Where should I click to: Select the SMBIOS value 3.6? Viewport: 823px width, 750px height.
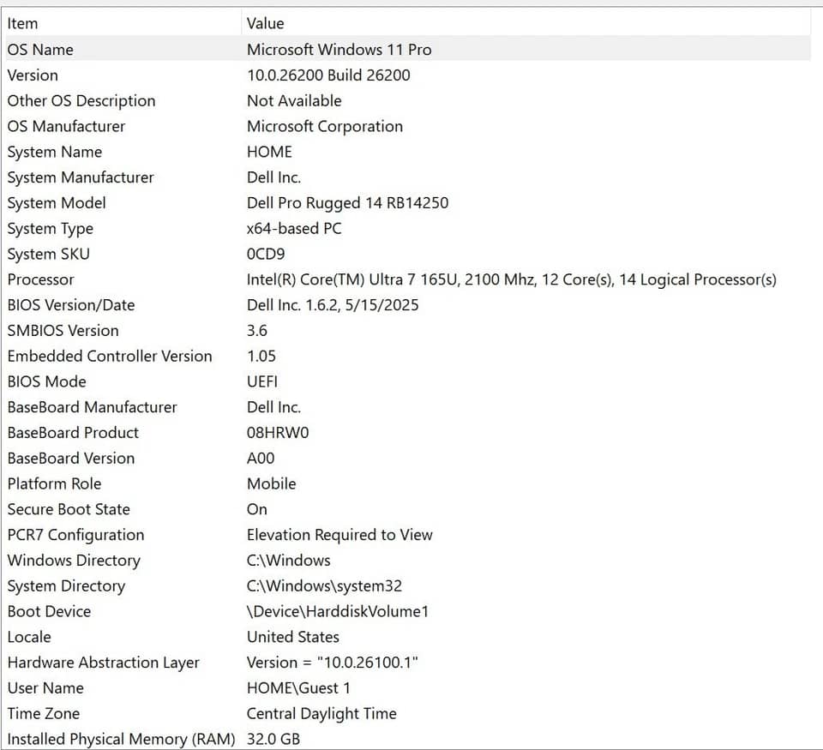tap(256, 331)
